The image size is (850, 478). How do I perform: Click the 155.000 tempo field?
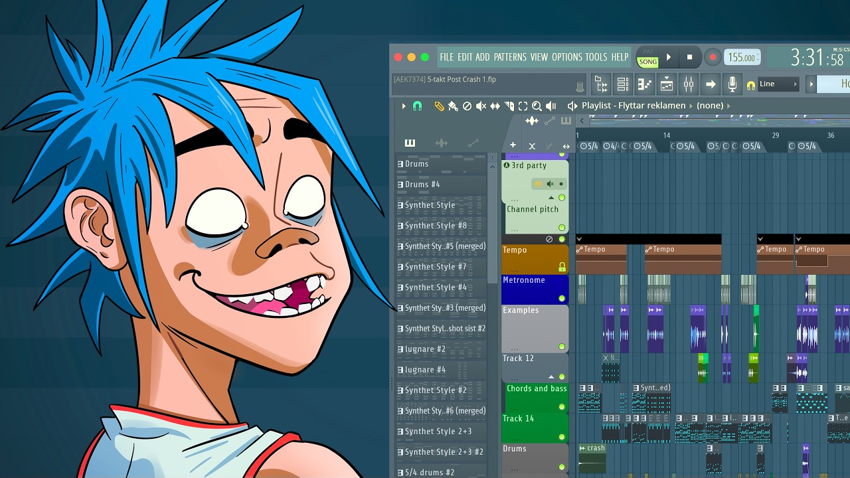742,58
